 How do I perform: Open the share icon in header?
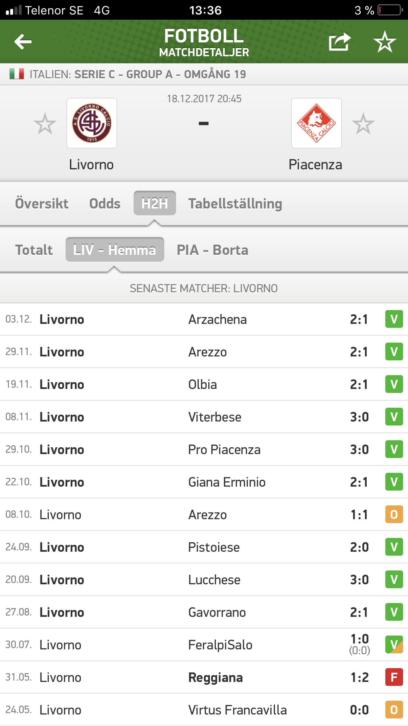pyautogui.click(x=340, y=41)
